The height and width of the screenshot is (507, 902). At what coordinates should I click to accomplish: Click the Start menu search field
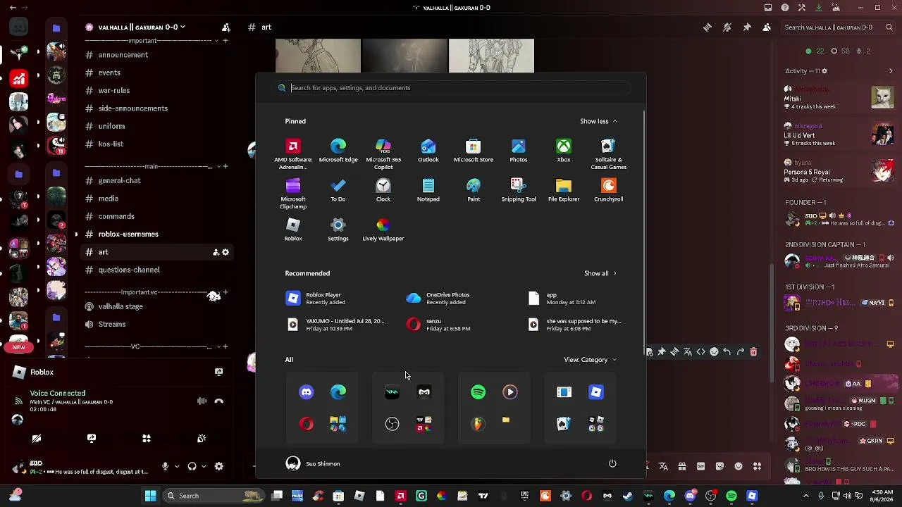(451, 88)
